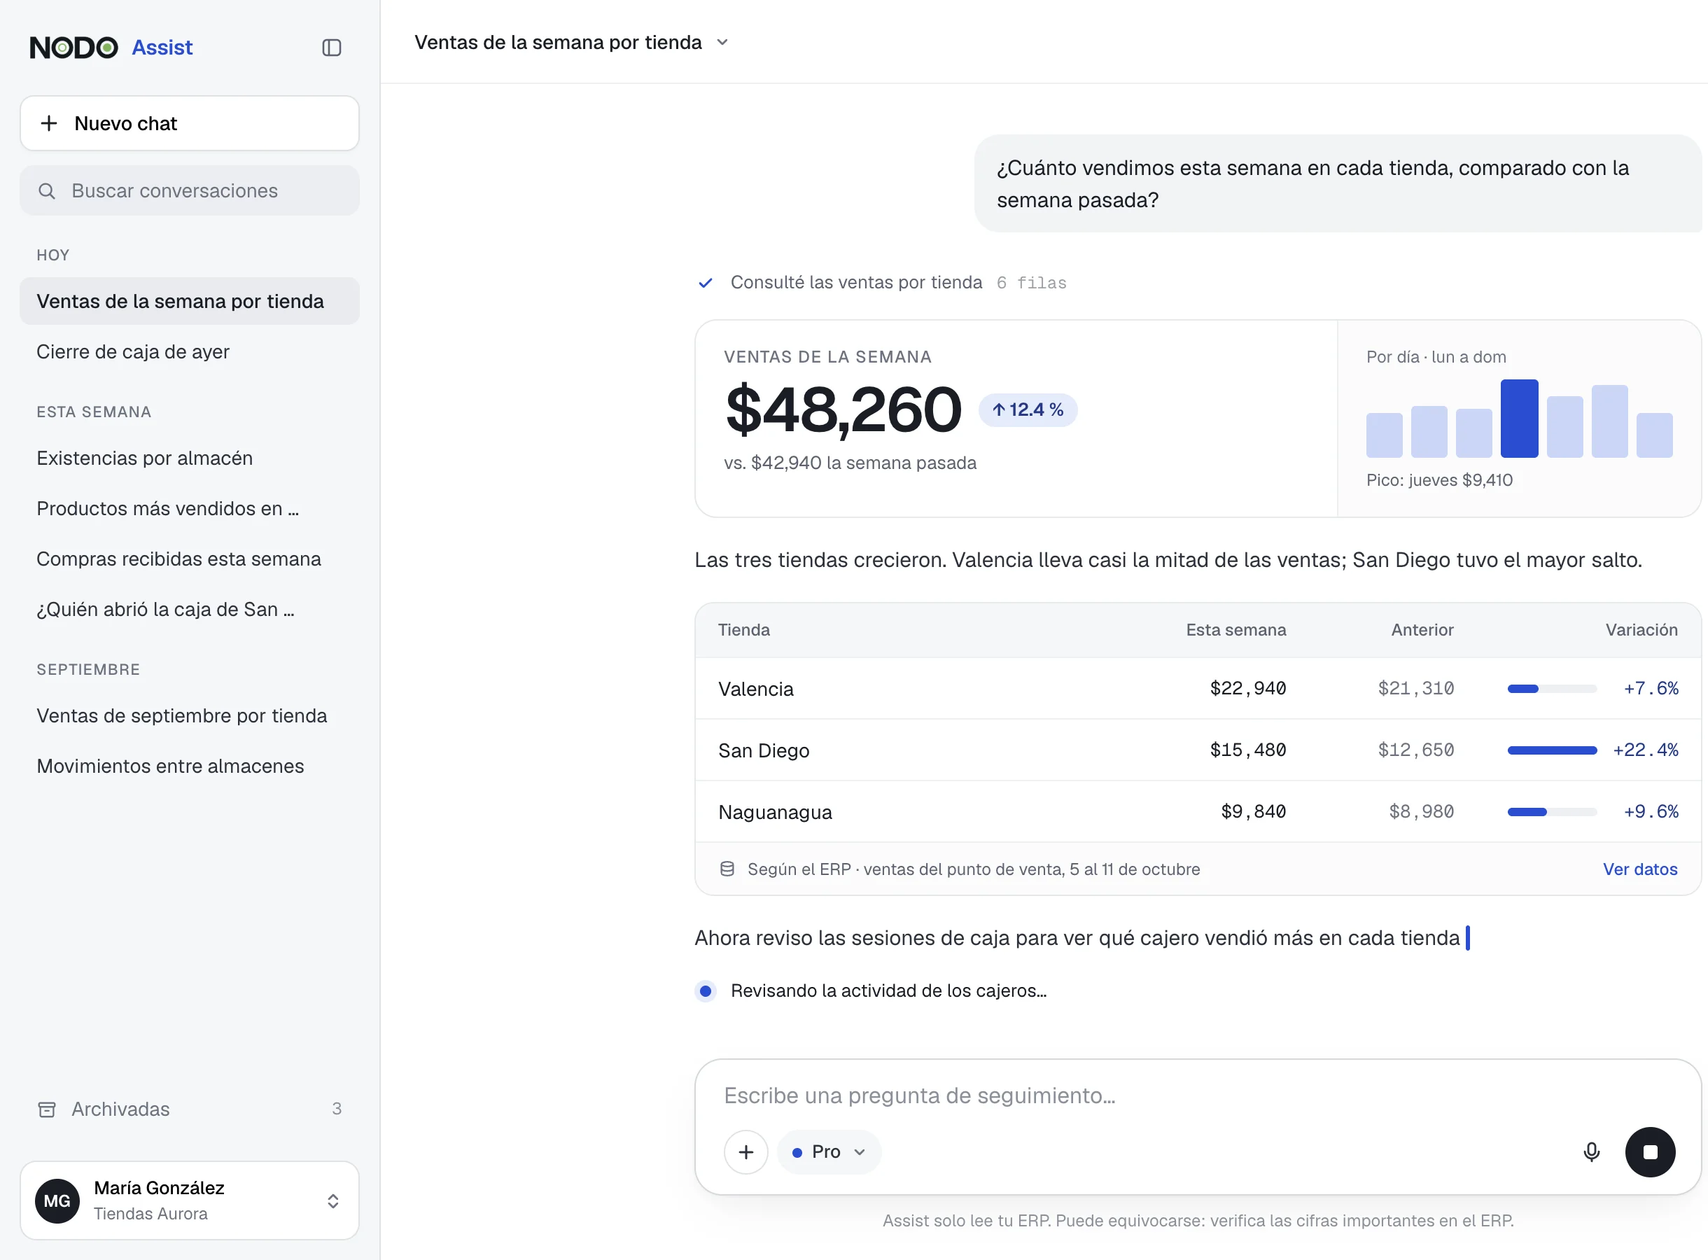This screenshot has width=1708, height=1260.
Task: Click the $48,260 weekly total
Action: (x=843, y=409)
